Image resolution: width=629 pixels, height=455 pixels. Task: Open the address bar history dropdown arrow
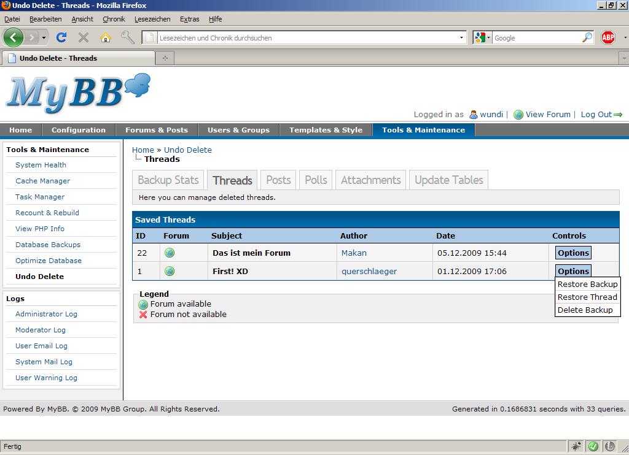click(x=461, y=37)
